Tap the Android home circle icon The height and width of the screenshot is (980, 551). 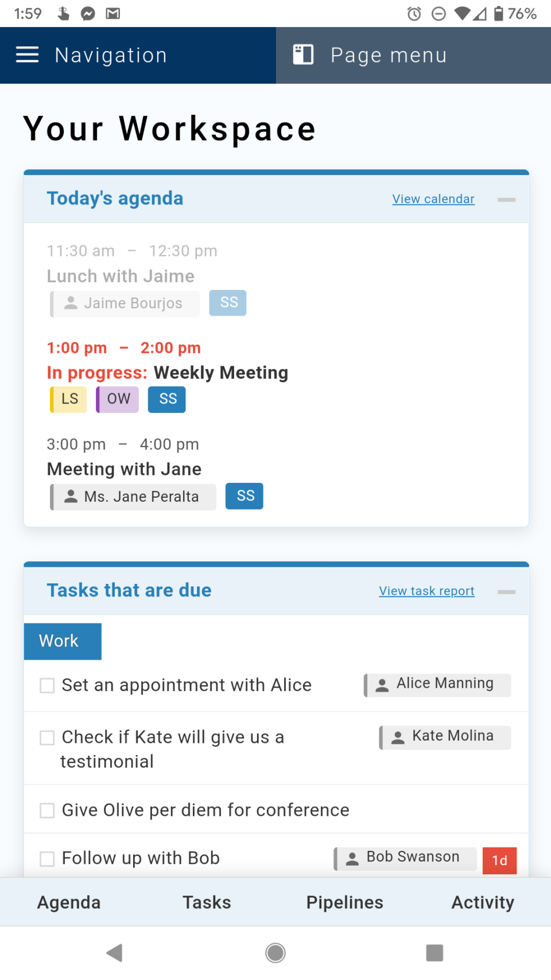coord(275,952)
